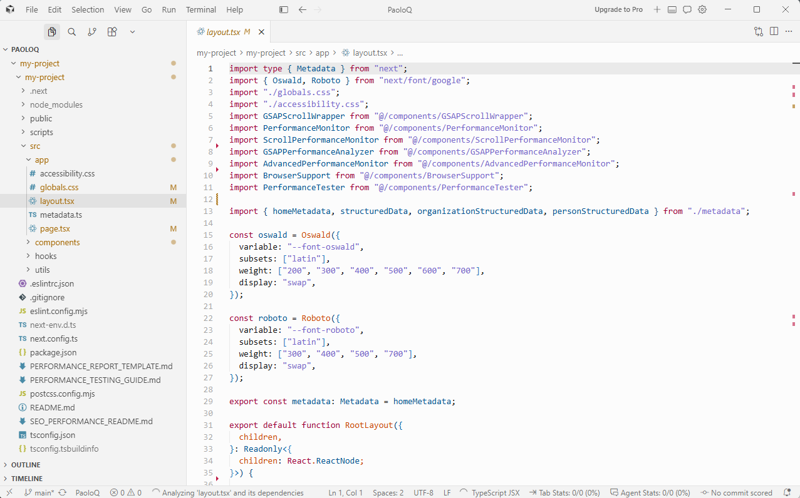800x498 pixels.
Task: Open the Help menu
Action: point(234,9)
